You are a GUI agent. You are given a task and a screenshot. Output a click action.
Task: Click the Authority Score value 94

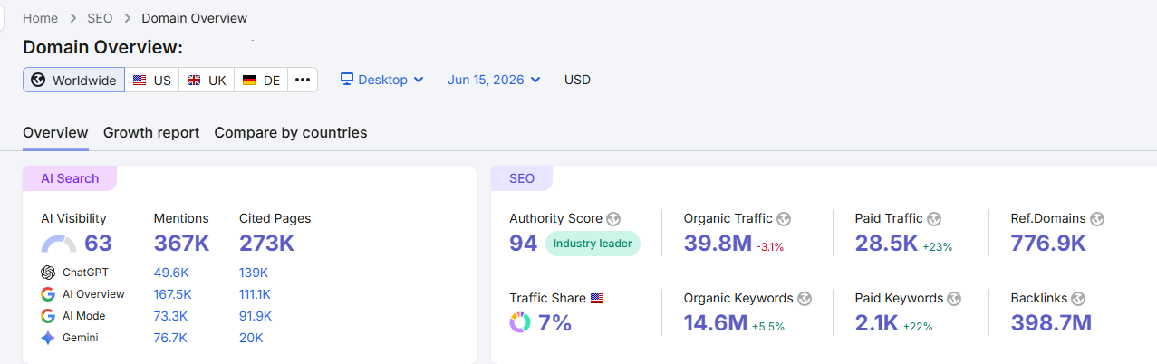(x=524, y=244)
